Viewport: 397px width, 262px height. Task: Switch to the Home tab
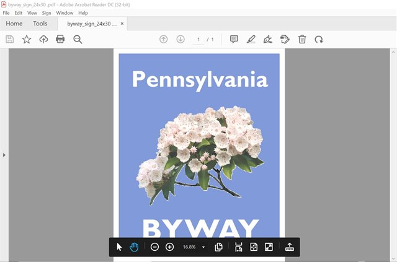pyautogui.click(x=14, y=24)
